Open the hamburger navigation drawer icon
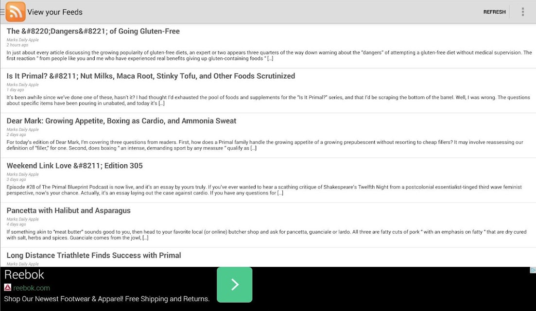536x311 pixels. (2, 12)
